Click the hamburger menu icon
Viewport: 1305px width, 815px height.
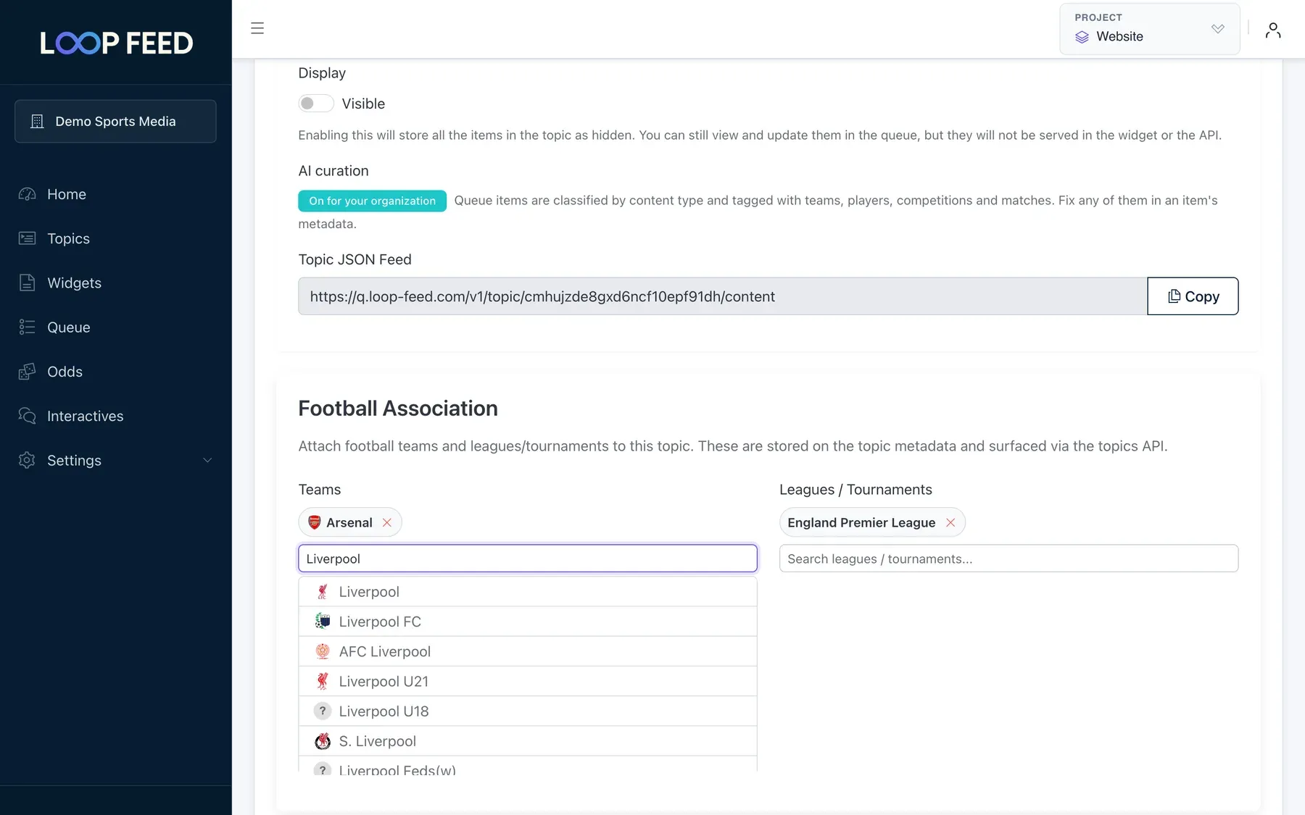pyautogui.click(x=257, y=28)
